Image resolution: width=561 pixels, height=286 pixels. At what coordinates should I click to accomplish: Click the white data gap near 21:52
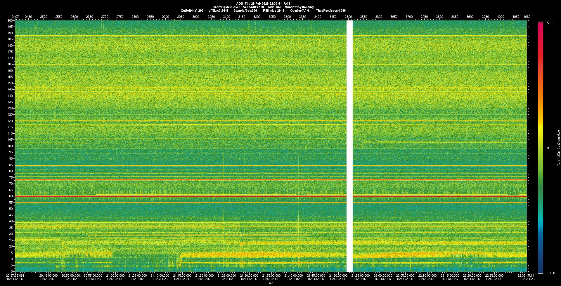[349, 146]
